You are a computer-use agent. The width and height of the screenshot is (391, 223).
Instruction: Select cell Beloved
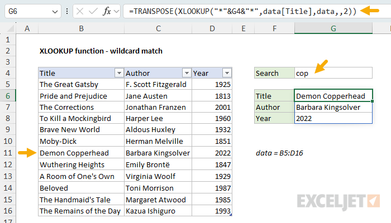(82, 188)
